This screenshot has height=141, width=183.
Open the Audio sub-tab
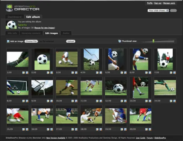(66, 33)
